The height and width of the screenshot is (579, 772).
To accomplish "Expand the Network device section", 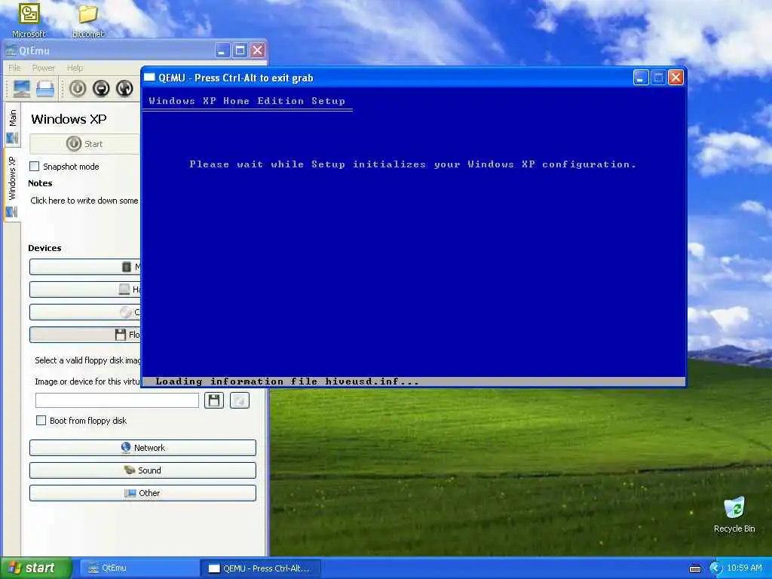I will (142, 448).
